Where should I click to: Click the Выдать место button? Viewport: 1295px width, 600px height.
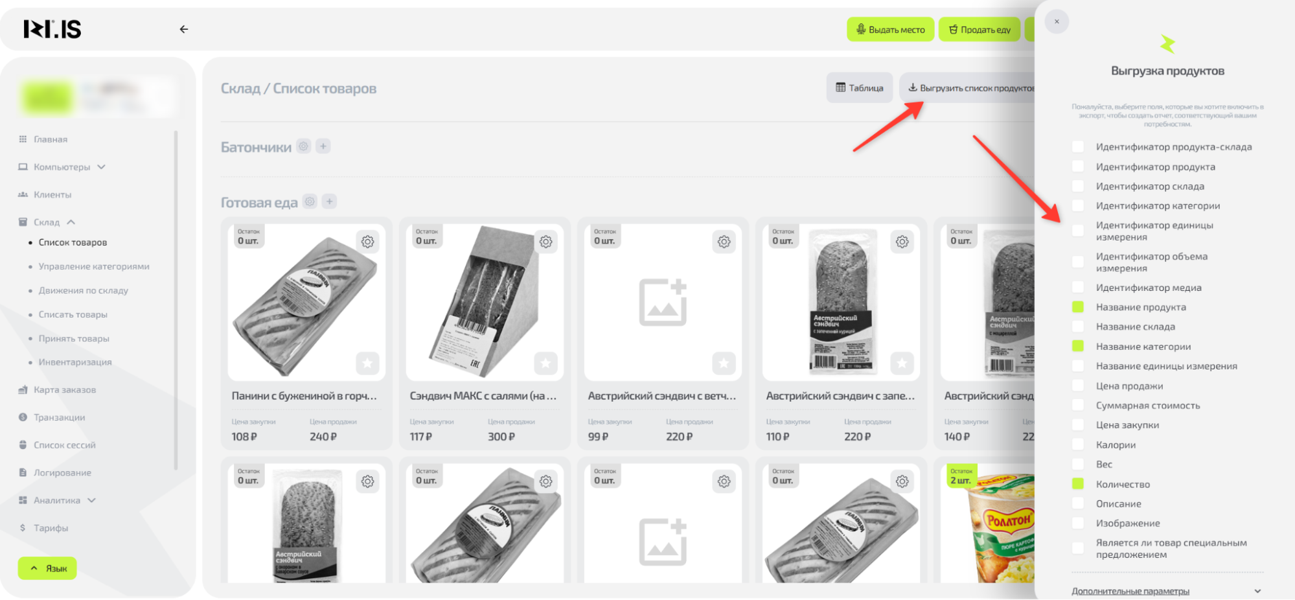click(890, 30)
